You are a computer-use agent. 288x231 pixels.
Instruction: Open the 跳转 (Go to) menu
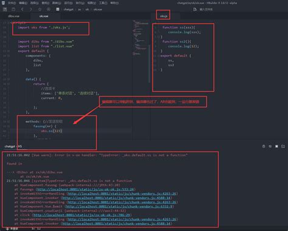click(x=57, y=3)
